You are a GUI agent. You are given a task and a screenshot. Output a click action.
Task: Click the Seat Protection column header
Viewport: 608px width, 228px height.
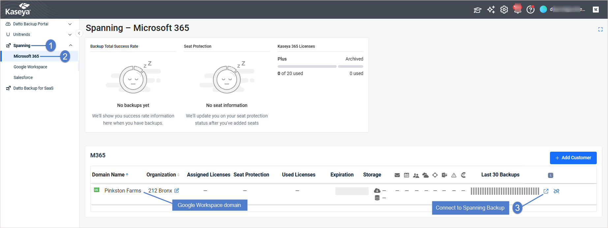[251, 175]
